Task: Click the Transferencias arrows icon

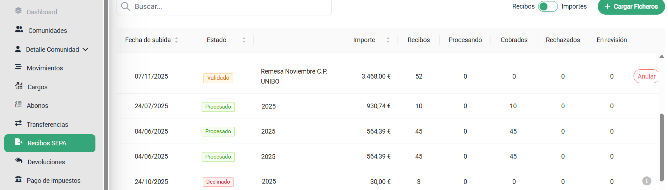Action: coord(18,124)
